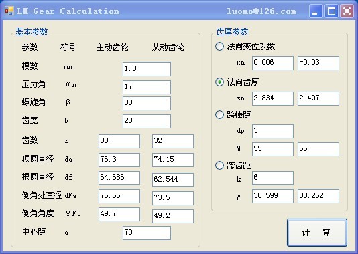Image resolution: width=358 pixels, height=254 pixels.
Task: Minimize the LM-Gear Calculation window
Action: click(316, 11)
